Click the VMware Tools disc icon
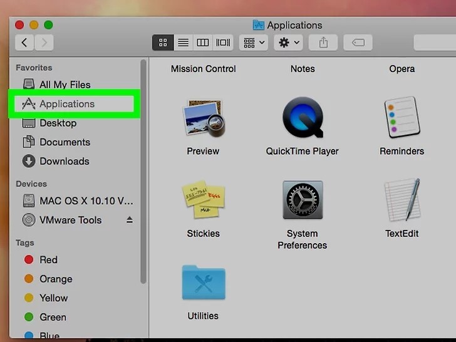This screenshot has width=456, height=342. 29,220
